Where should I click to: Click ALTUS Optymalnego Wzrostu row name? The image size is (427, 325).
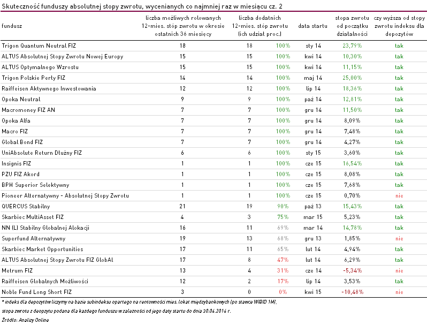(40, 67)
